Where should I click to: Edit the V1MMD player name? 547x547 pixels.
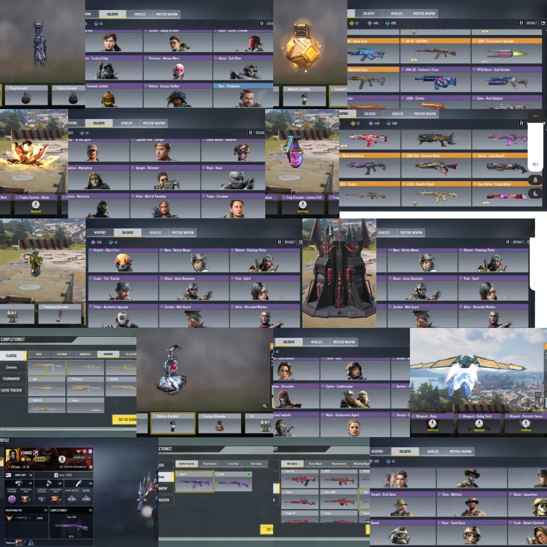(x=36, y=453)
